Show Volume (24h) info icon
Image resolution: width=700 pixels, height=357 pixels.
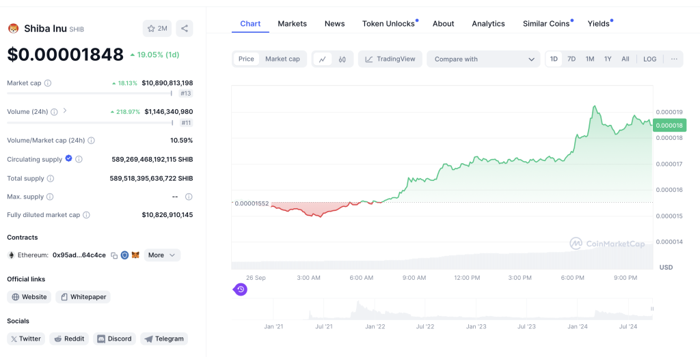click(54, 112)
